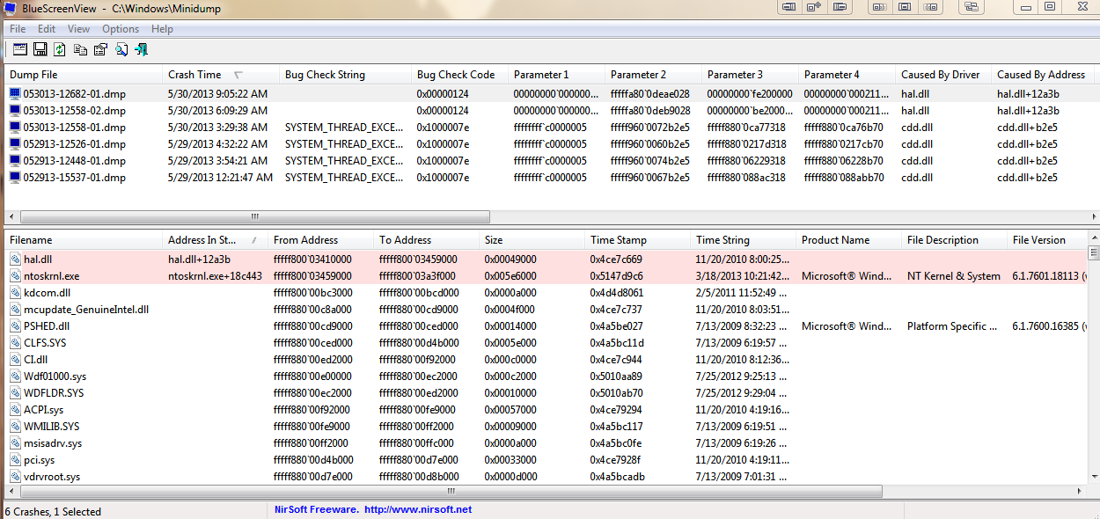Click the lower pane horizontal scrollbar thumb
Image resolution: width=1100 pixels, height=519 pixels.
coord(453,491)
